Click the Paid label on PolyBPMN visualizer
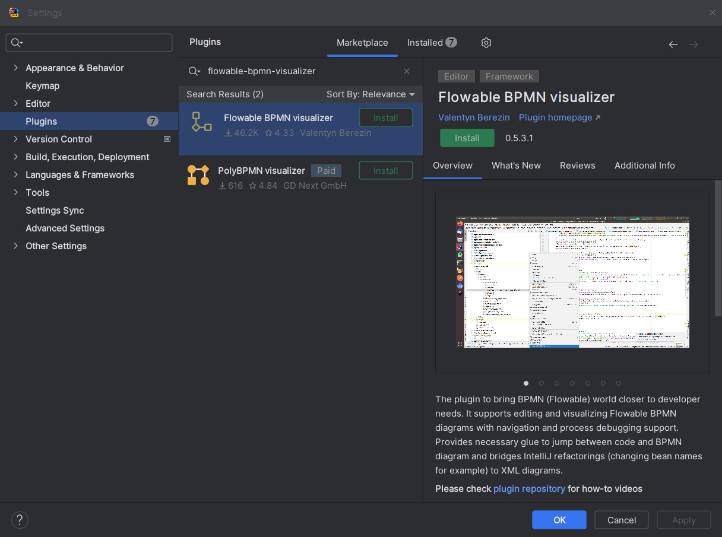Viewport: 722px width, 537px height. pos(326,170)
